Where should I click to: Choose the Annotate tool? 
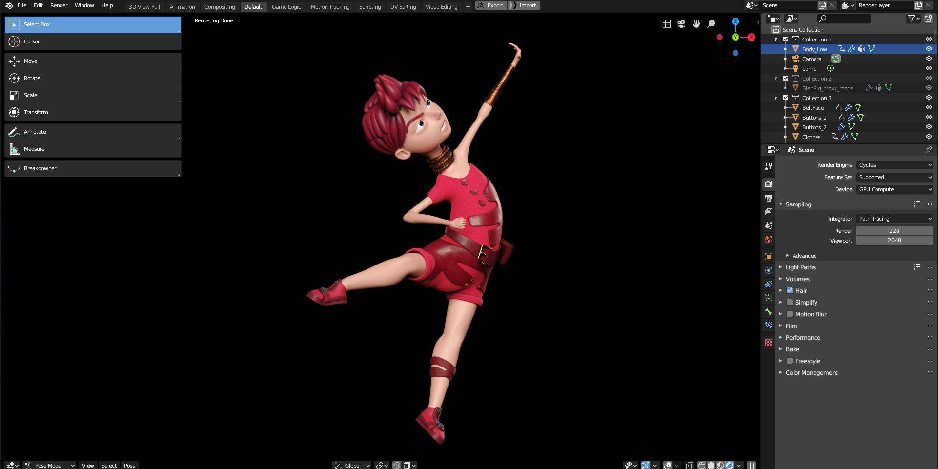coord(93,132)
